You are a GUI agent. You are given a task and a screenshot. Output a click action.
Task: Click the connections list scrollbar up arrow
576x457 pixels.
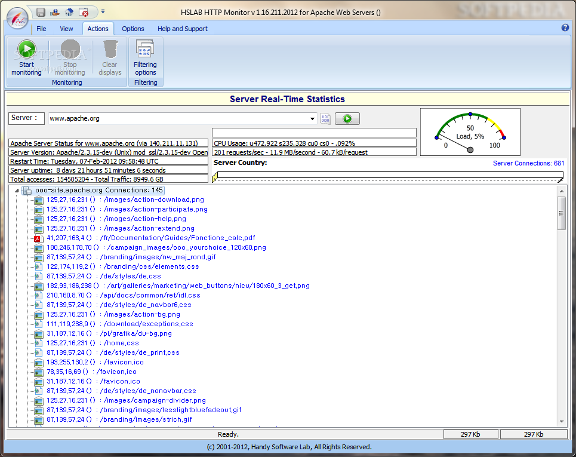pos(561,191)
